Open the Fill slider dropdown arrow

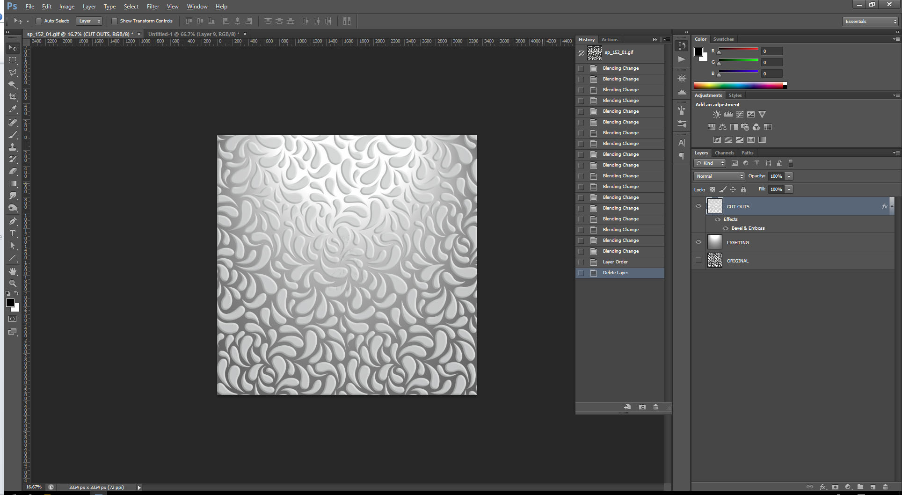tap(789, 189)
